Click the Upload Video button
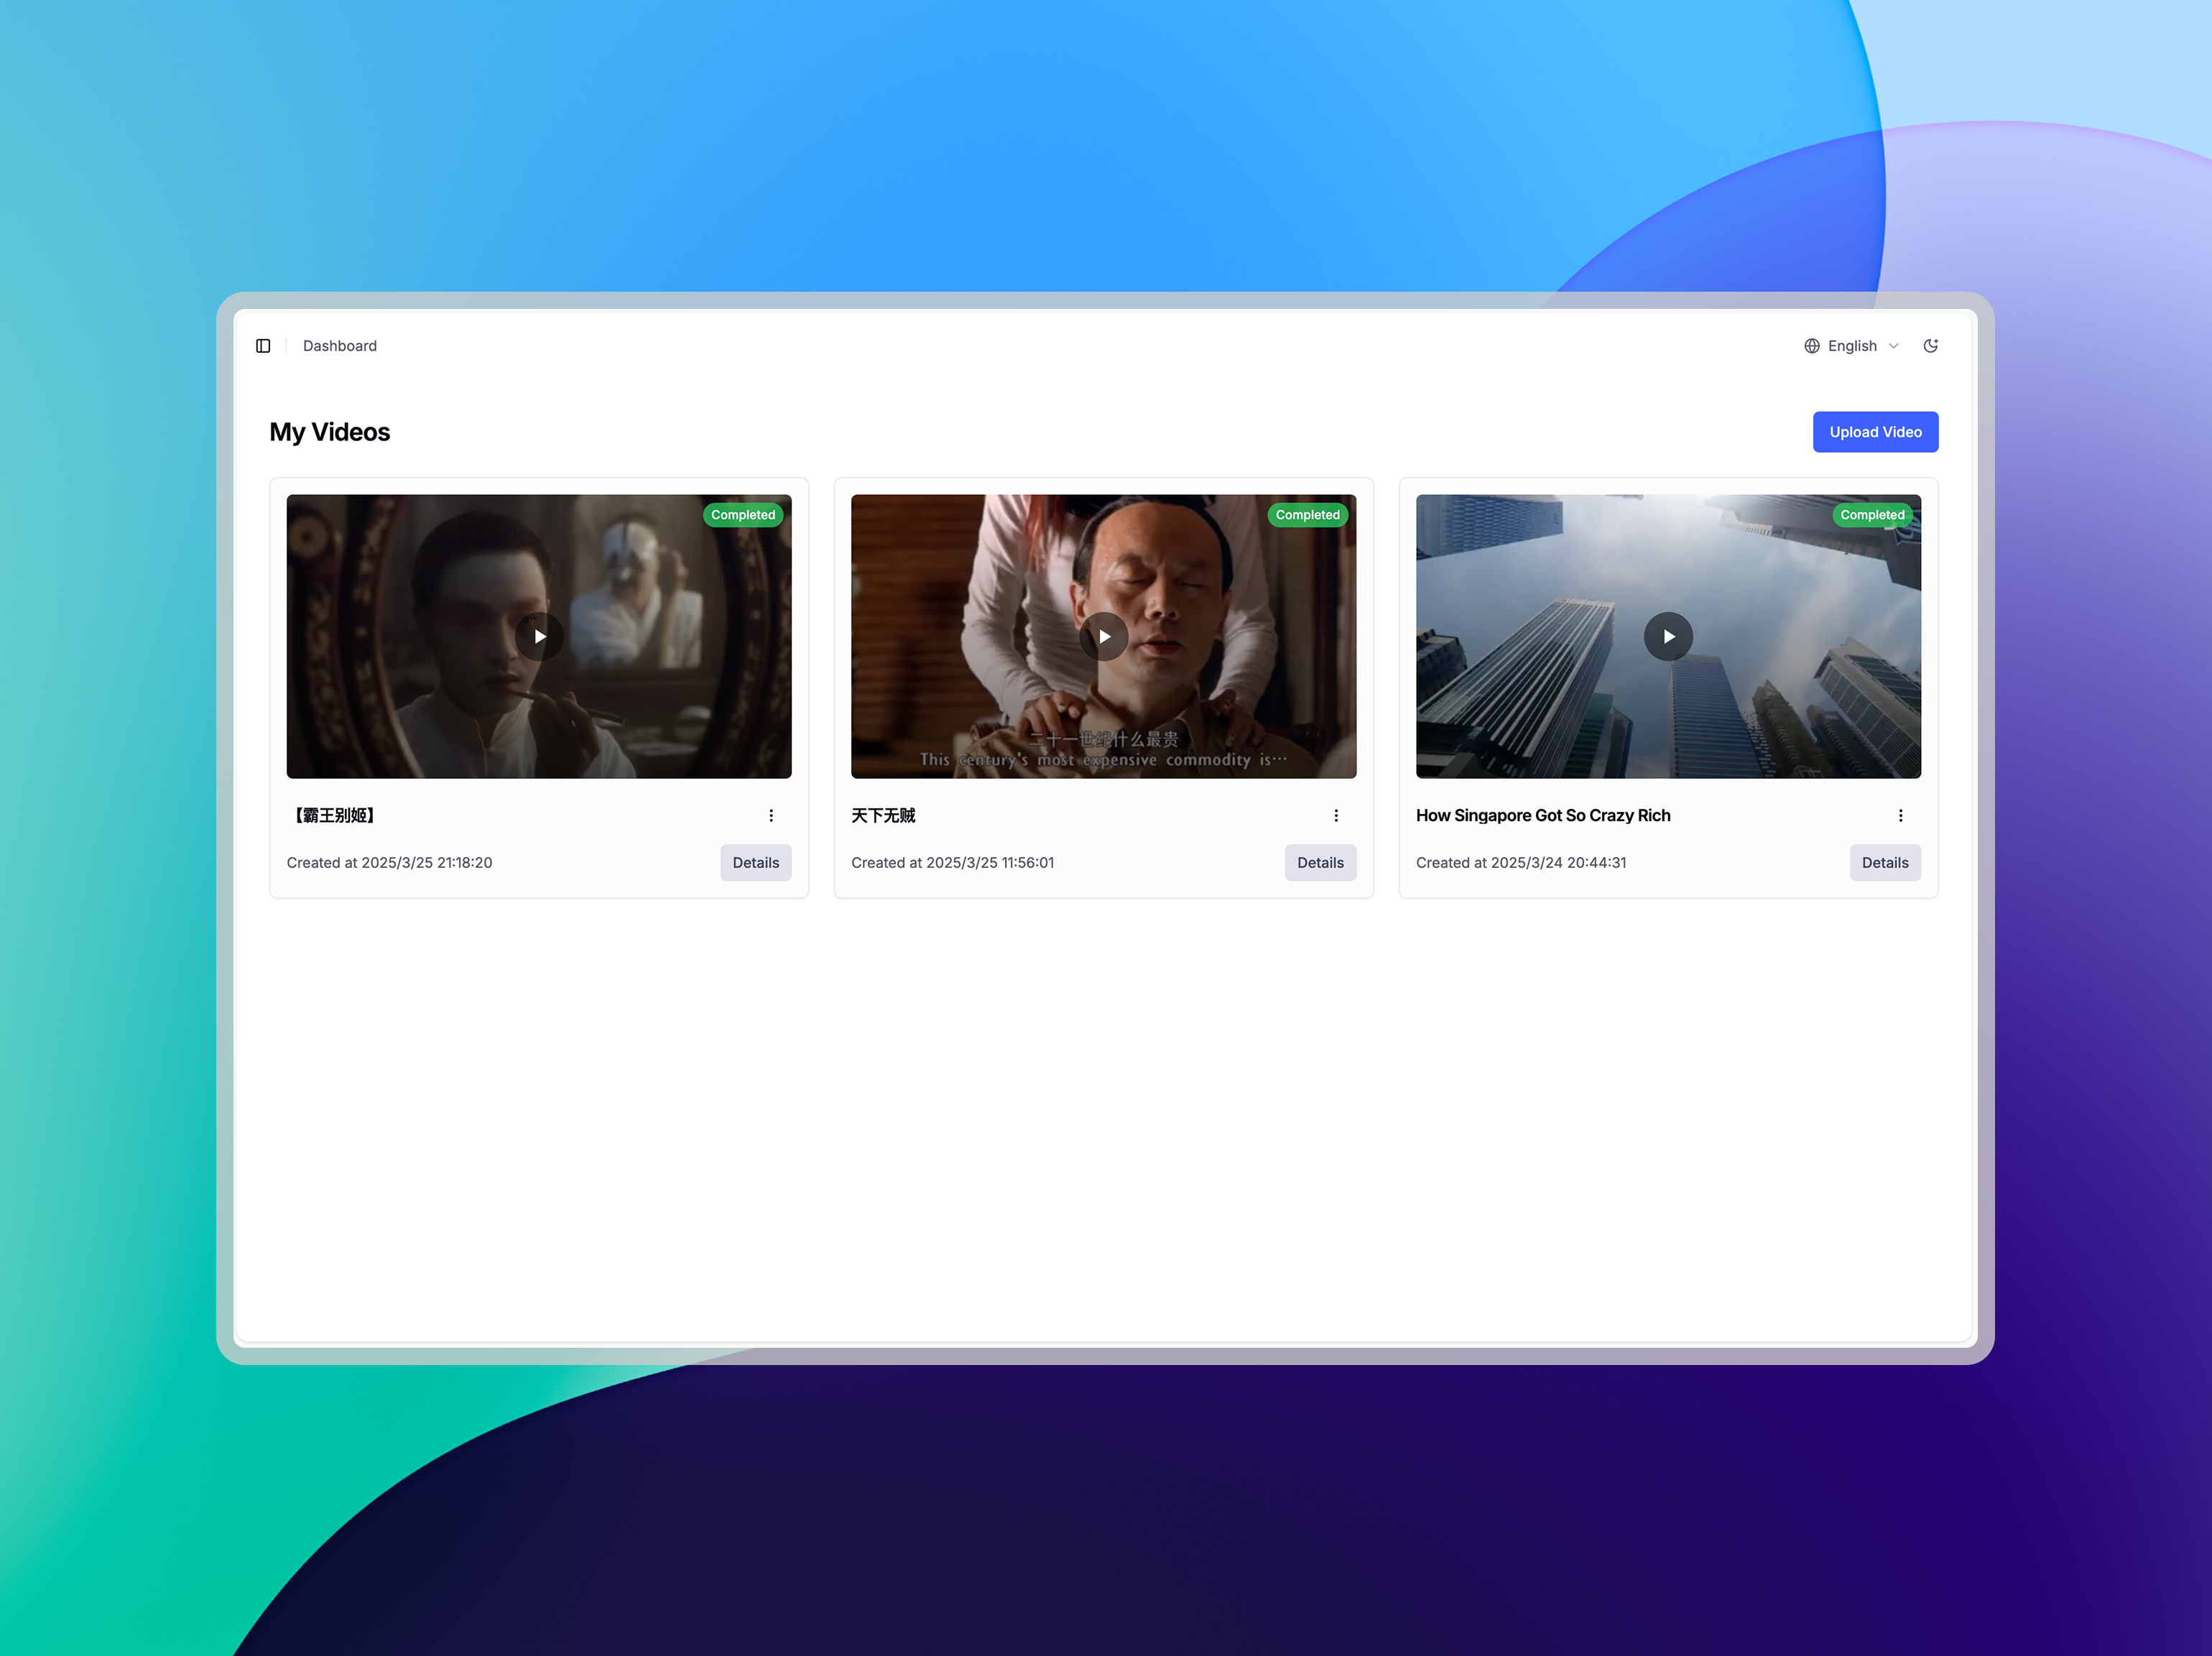 tap(1874, 432)
